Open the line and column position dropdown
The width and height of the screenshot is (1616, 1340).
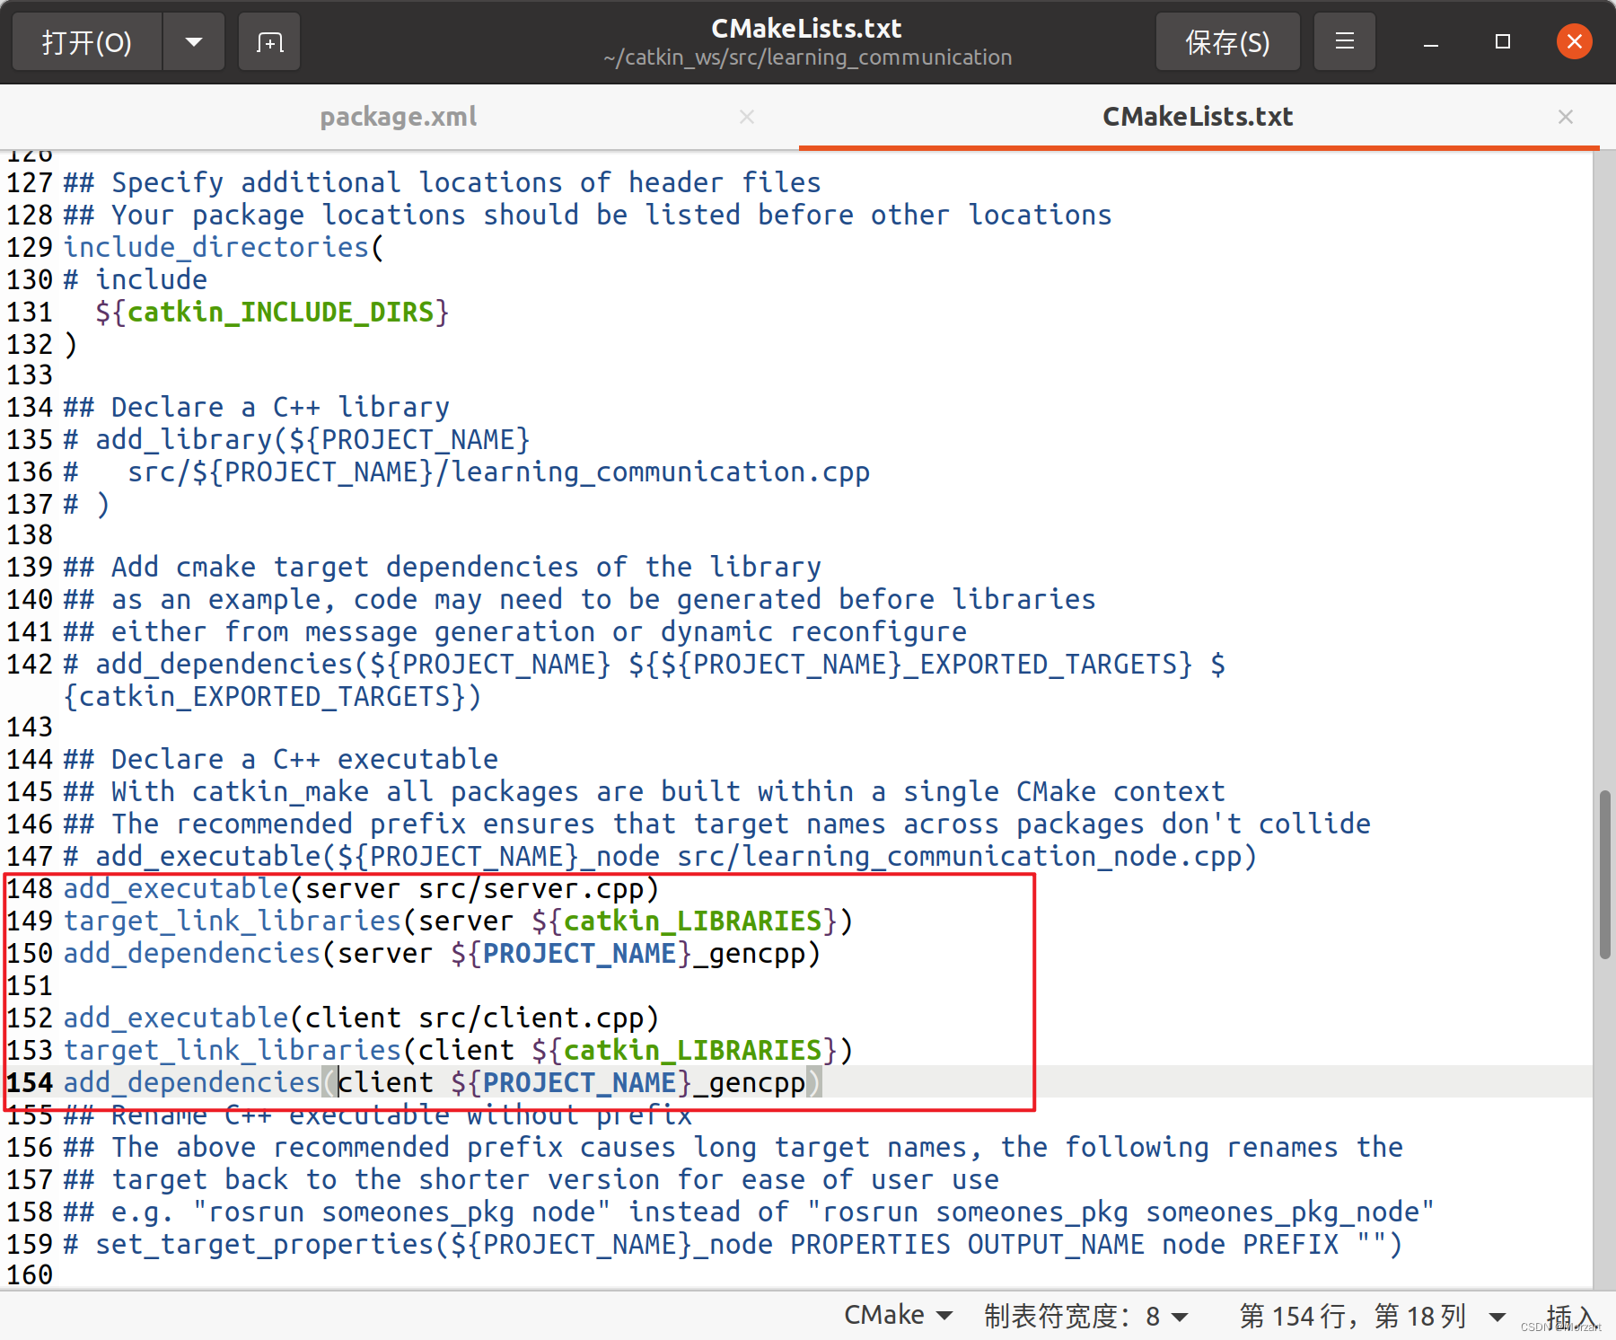point(1372,1316)
